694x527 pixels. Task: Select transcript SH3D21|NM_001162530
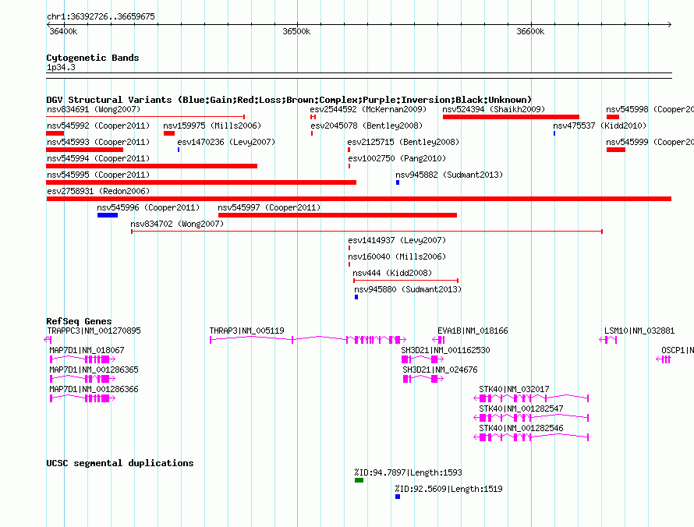446,351
